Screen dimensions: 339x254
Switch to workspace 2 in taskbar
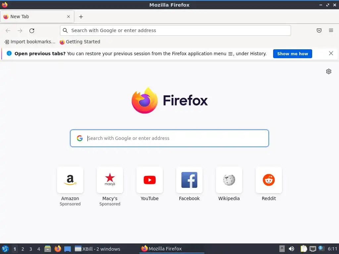23,249
